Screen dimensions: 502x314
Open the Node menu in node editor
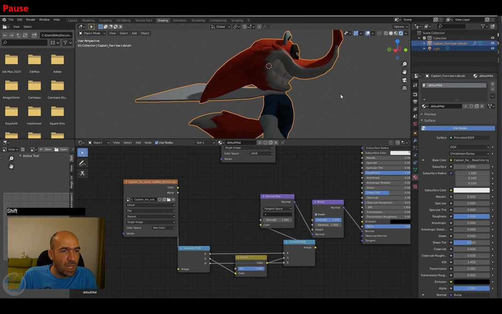[148, 142]
